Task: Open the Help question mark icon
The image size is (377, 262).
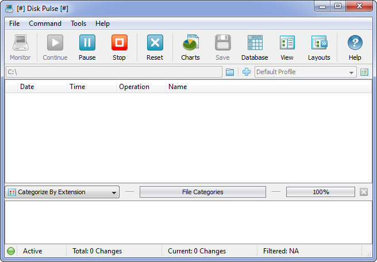Action: coord(355,43)
